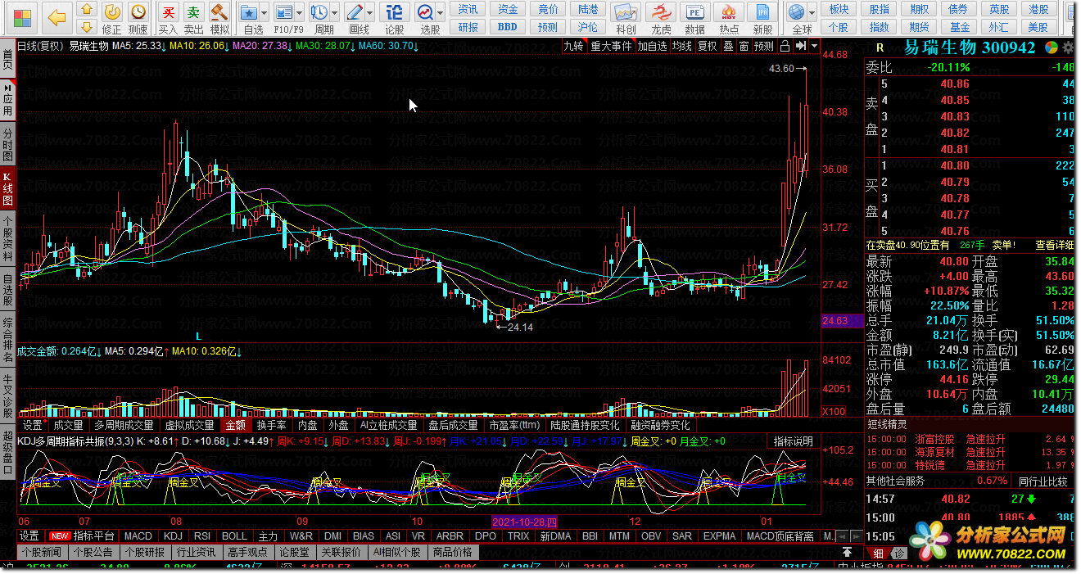Click the 指标说明 button

pyautogui.click(x=794, y=441)
